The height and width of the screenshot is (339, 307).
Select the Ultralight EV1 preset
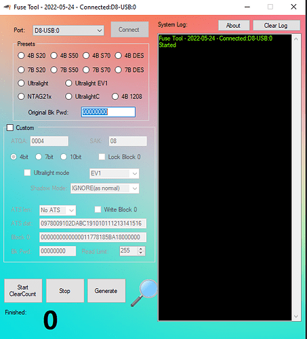pyautogui.click(x=87, y=83)
